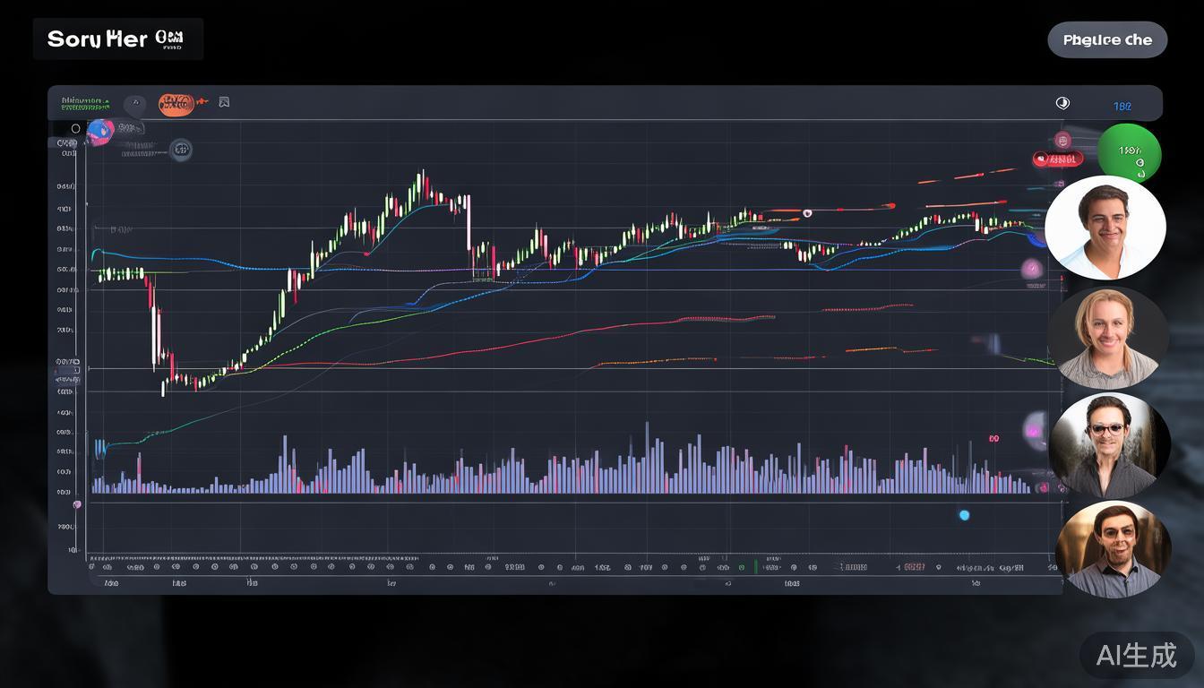Click the cyan dot below volume bars
The image size is (1204, 688).
click(964, 515)
